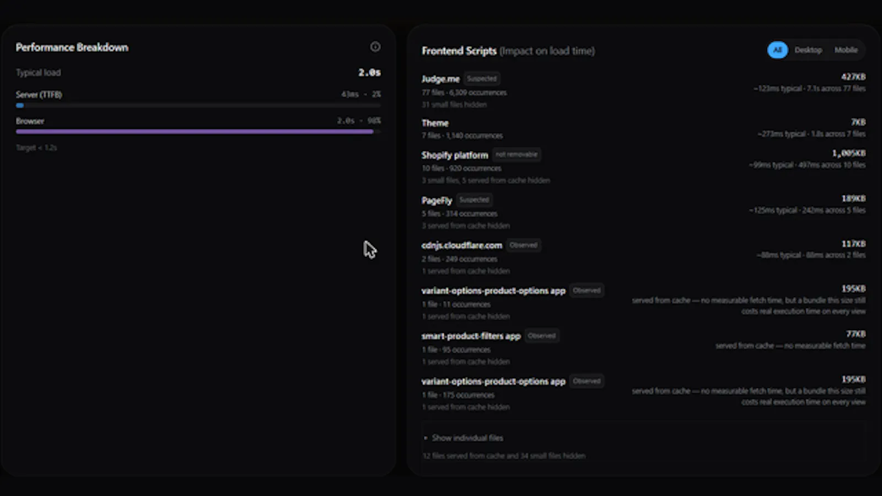Click the Suspected badge next to PageFly
Image resolution: width=882 pixels, height=496 pixels.
click(474, 200)
